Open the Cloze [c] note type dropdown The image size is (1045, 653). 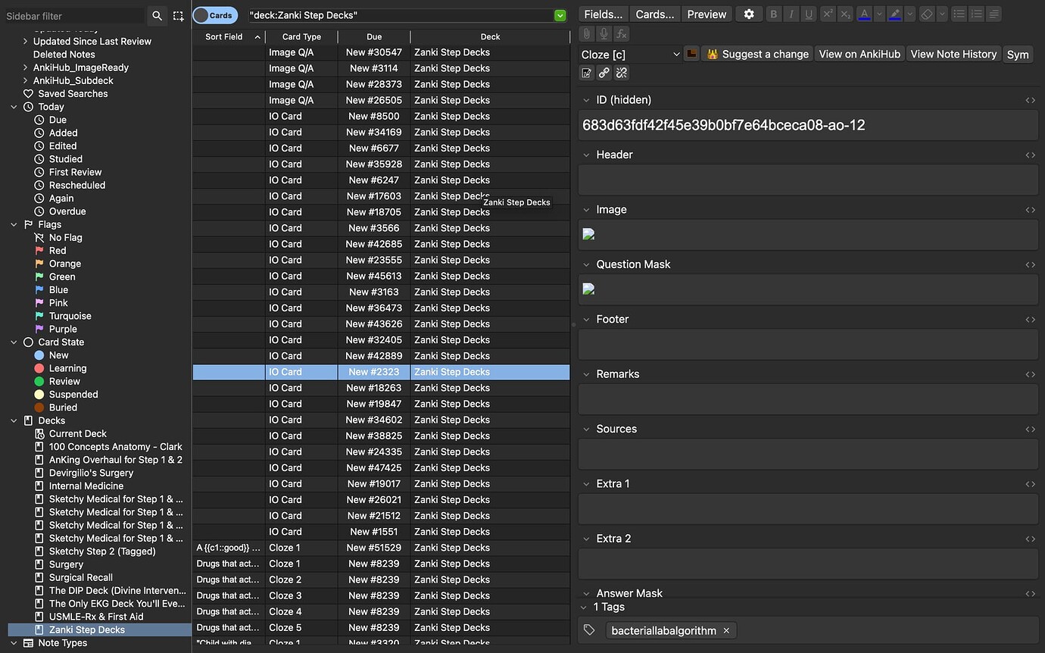point(631,55)
